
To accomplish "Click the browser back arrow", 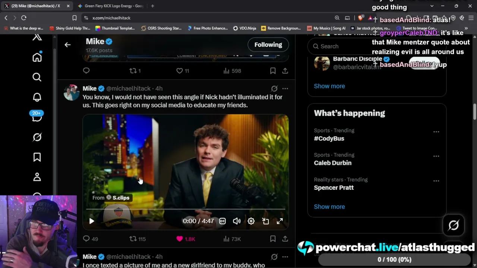I will (x=6, y=18).
